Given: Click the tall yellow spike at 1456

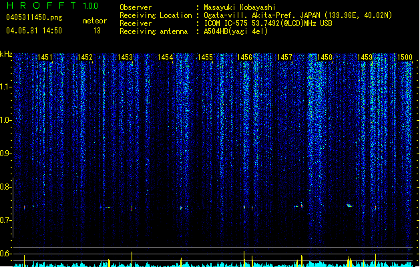Looking at the screenshot, I should coord(244,259).
